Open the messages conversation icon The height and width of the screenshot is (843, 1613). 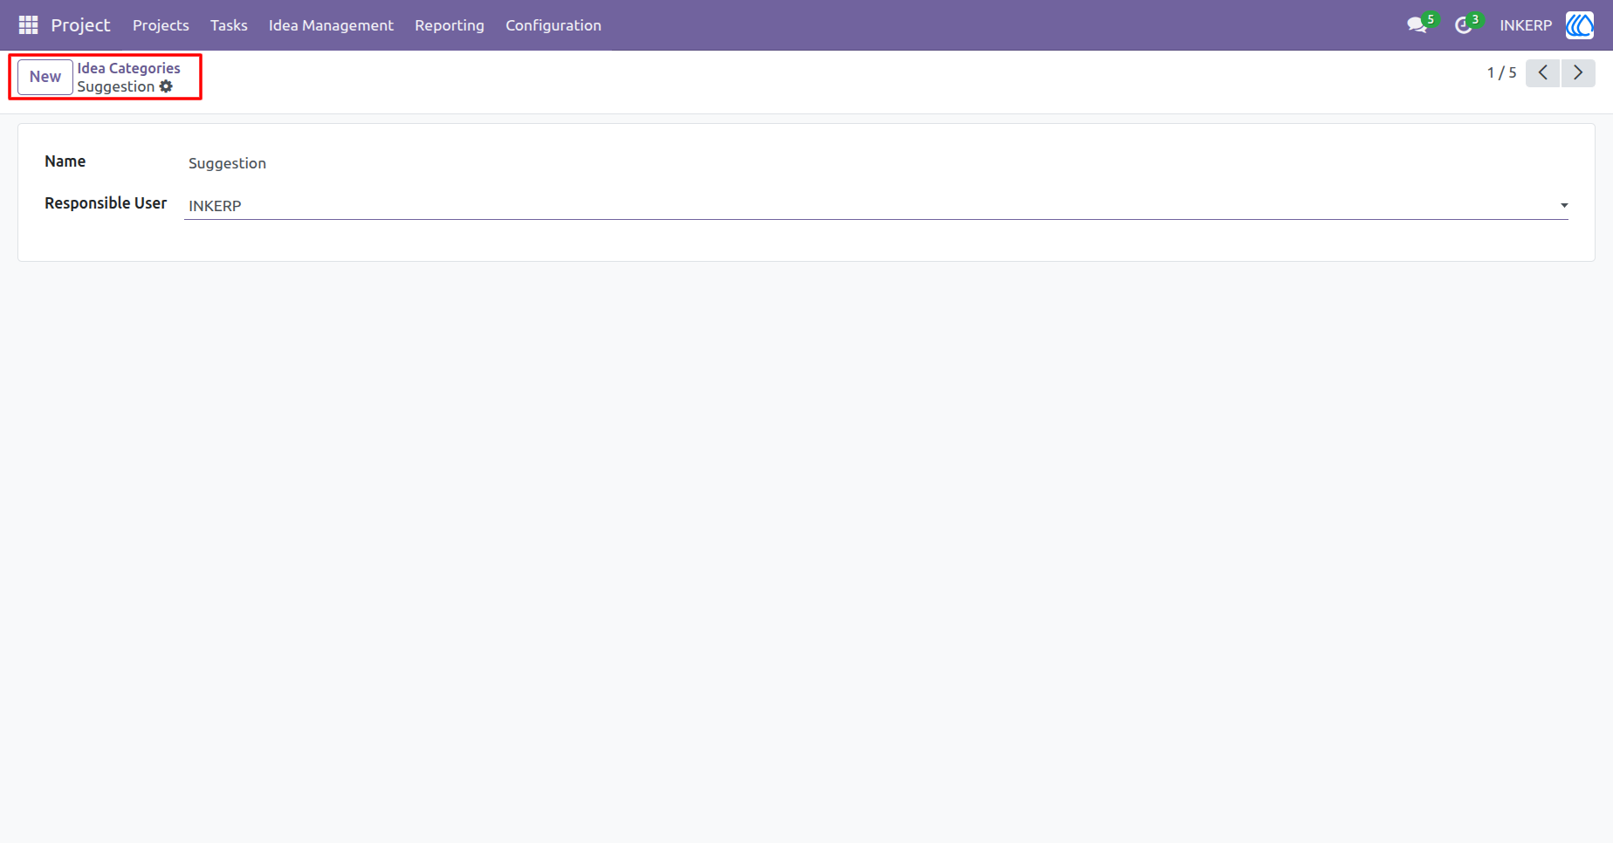click(1417, 25)
